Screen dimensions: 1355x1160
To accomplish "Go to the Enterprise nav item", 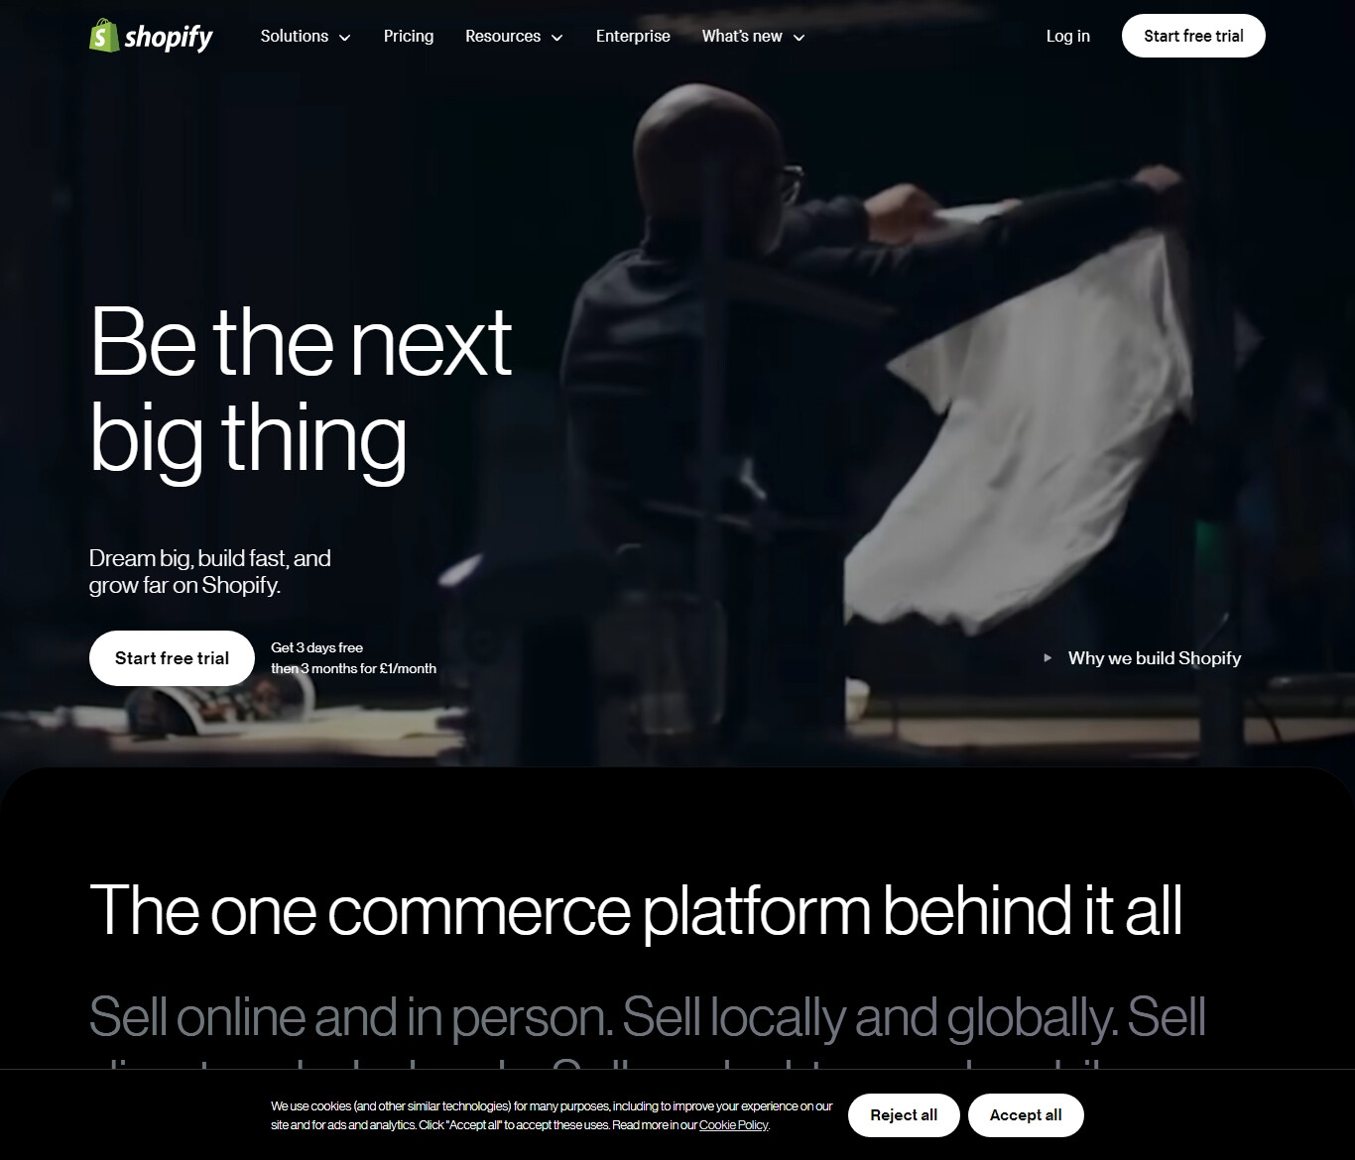I will [633, 36].
